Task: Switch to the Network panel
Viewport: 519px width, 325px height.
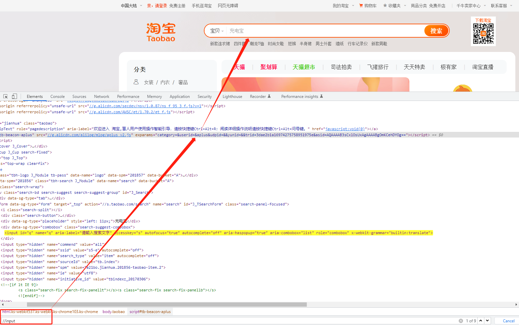Action: [101, 96]
